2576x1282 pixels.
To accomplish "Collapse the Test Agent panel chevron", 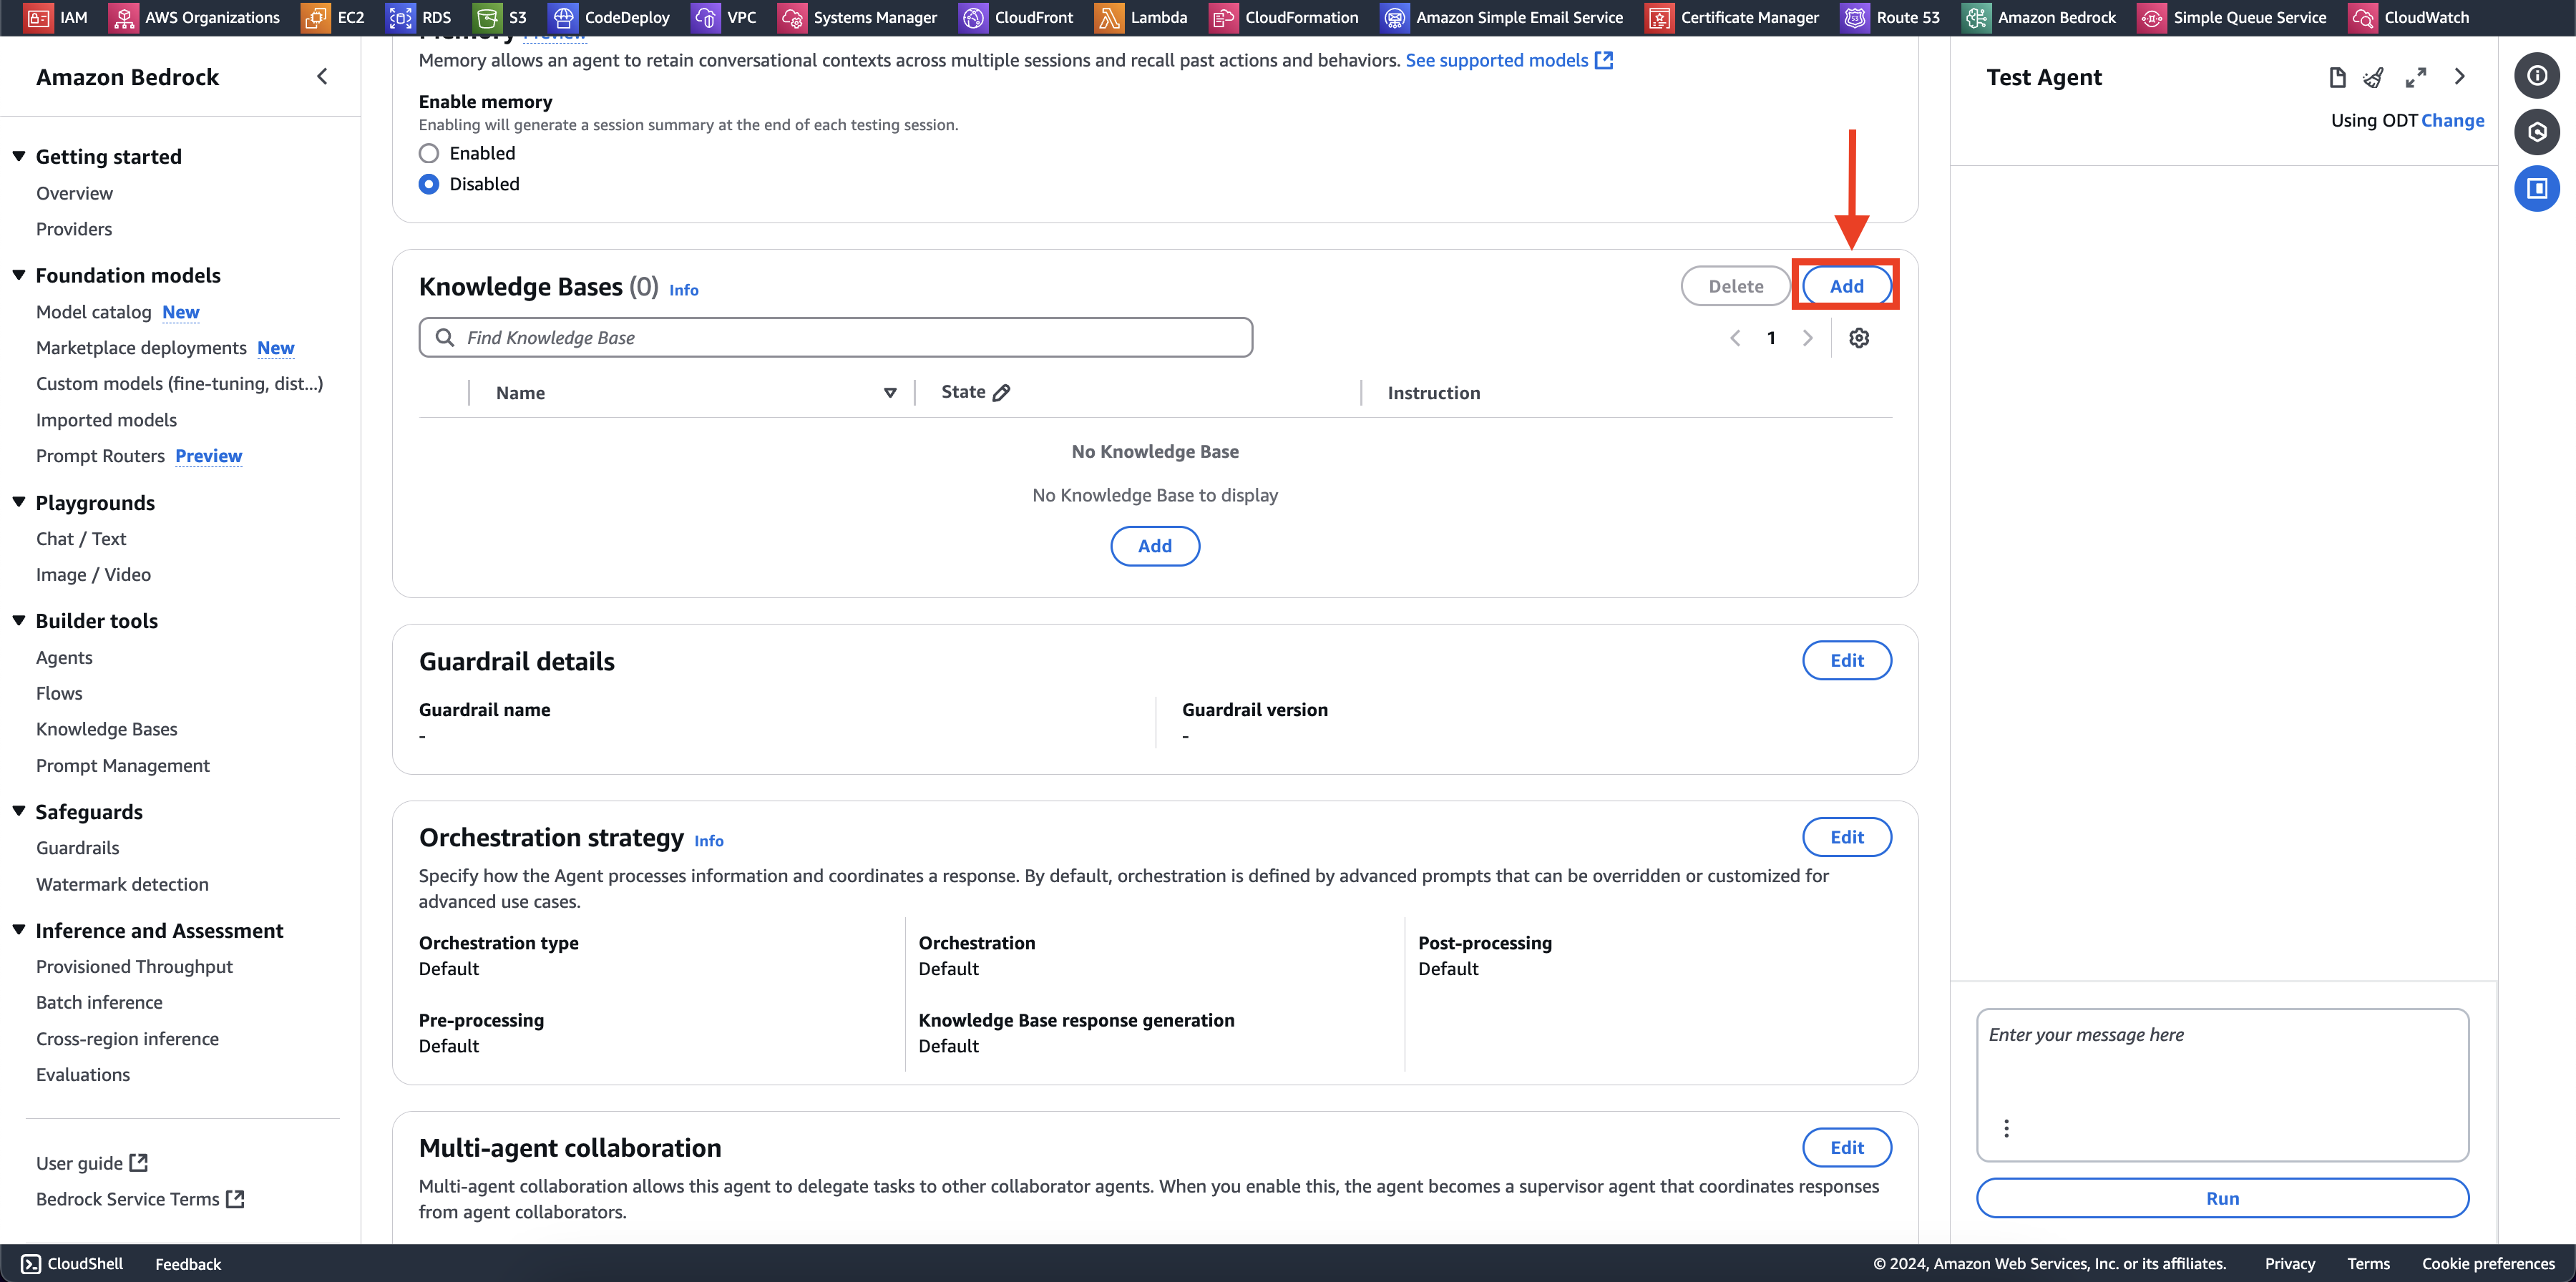I will (x=2460, y=77).
